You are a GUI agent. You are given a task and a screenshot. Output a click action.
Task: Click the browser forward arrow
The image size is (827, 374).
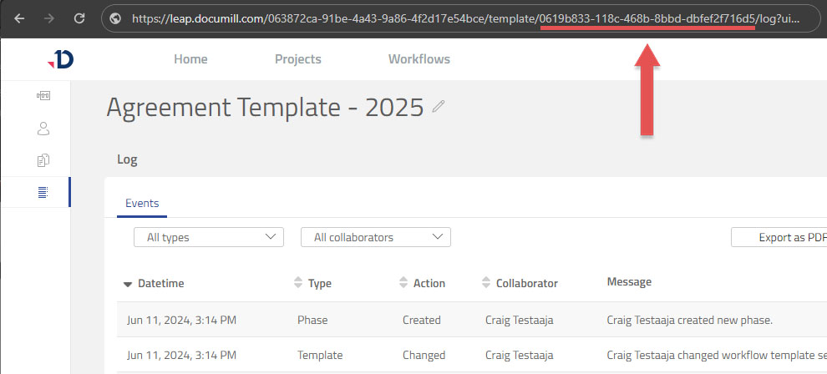click(50, 18)
